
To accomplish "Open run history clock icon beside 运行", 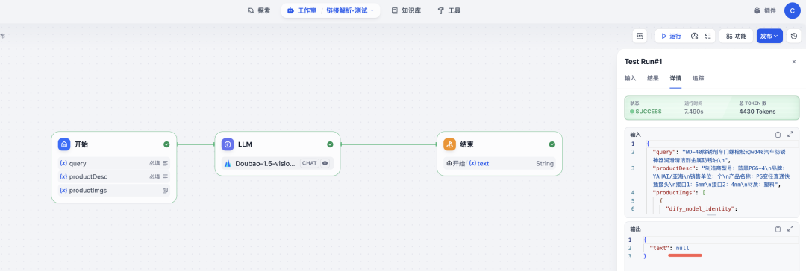I will click(695, 36).
